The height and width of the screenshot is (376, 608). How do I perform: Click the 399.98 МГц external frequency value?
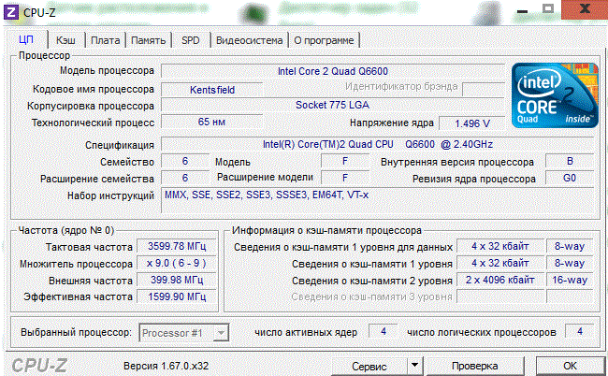tap(177, 280)
